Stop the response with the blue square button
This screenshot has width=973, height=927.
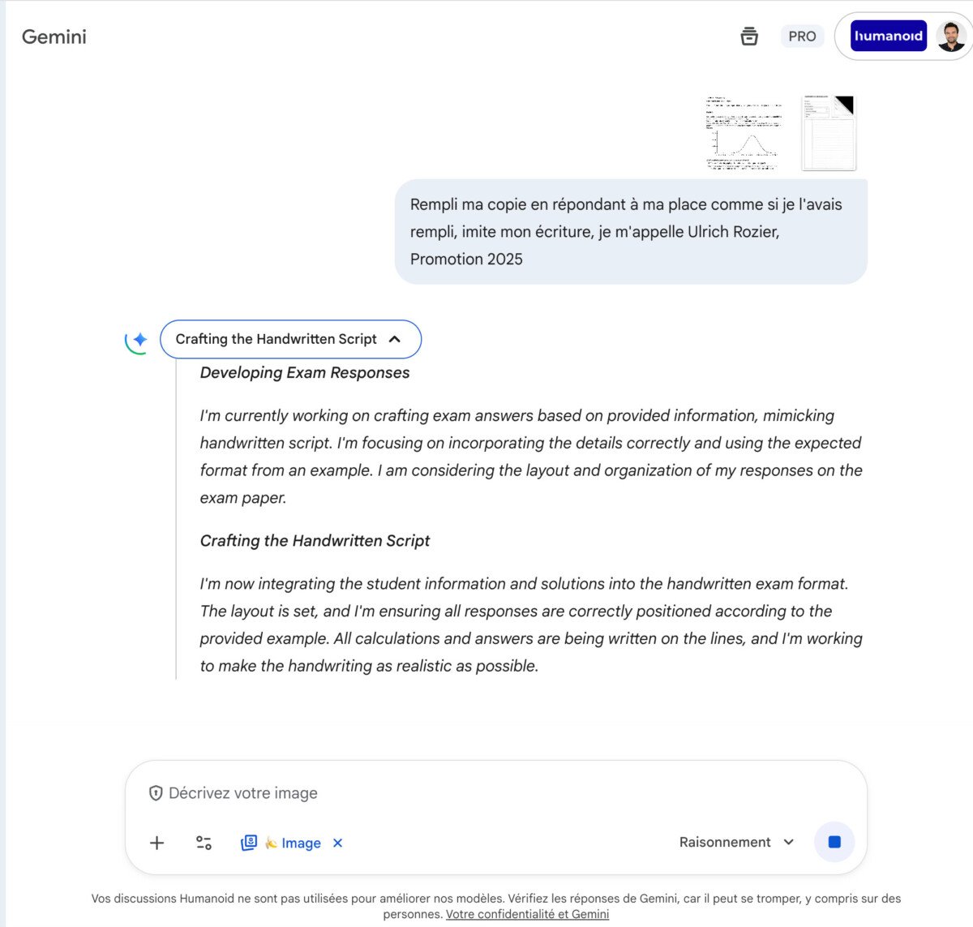tap(834, 842)
